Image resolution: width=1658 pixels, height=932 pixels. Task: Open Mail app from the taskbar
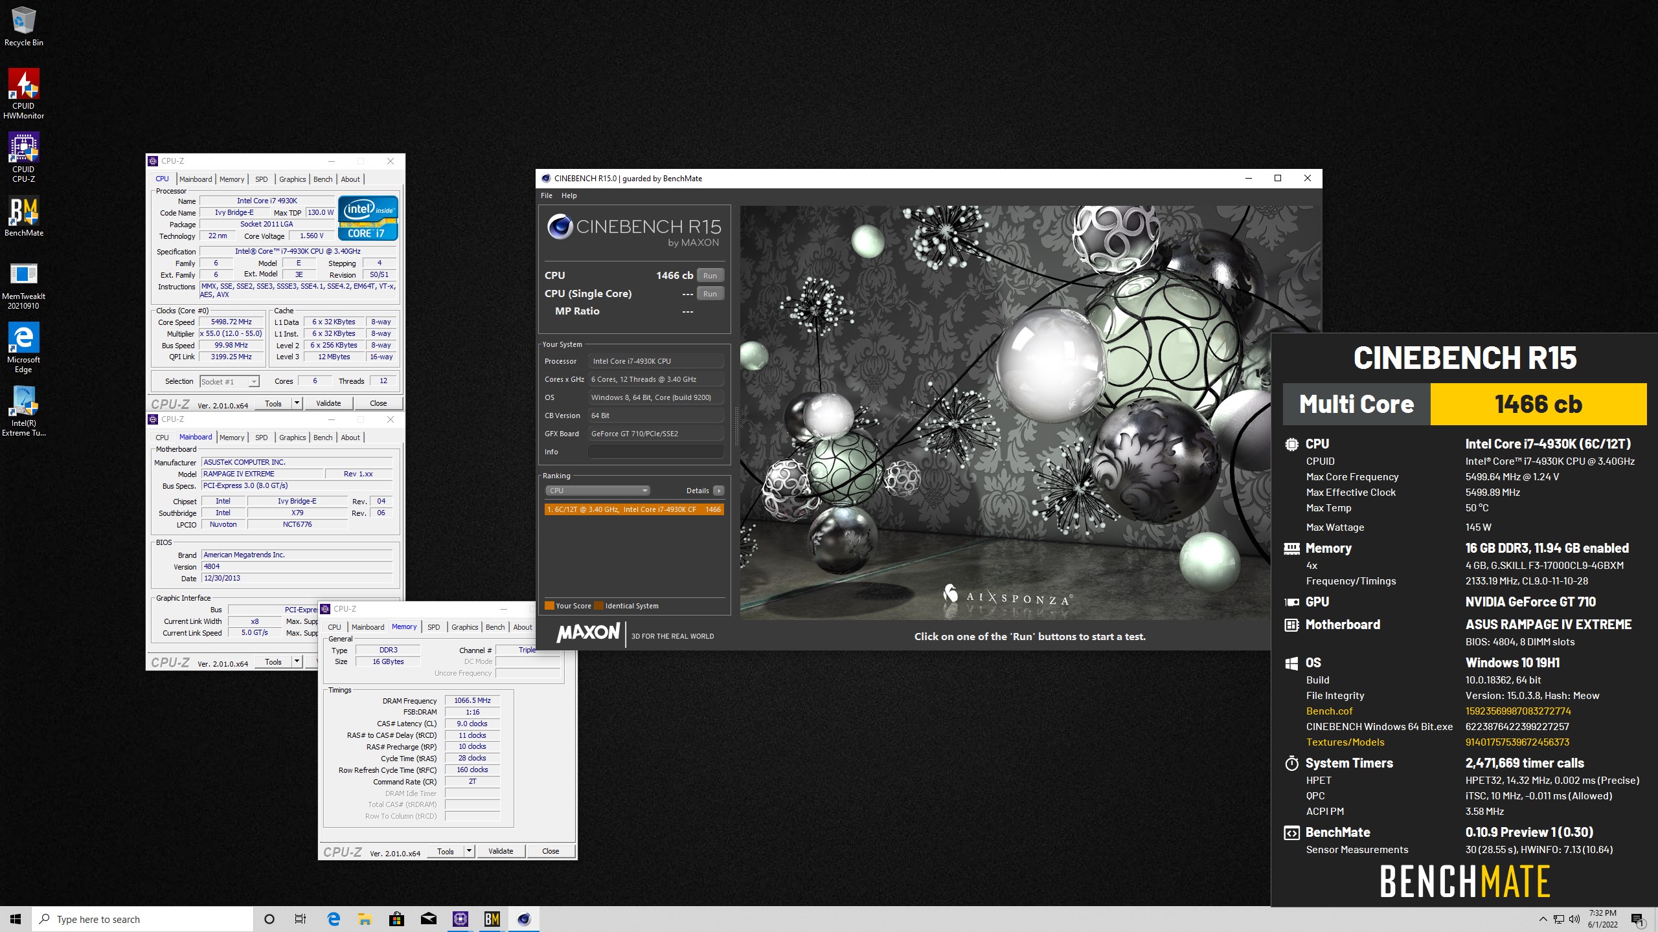tap(428, 919)
